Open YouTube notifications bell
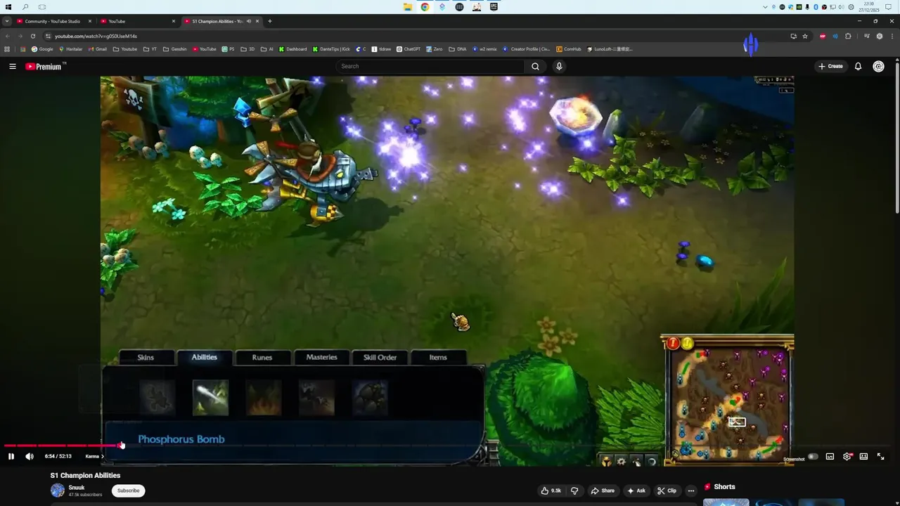The image size is (900, 506). tap(858, 66)
